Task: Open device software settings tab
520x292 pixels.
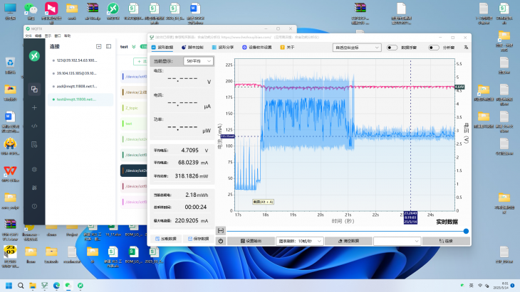Action: coord(256,48)
